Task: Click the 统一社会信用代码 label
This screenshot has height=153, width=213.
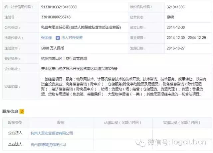Action: 19,7
